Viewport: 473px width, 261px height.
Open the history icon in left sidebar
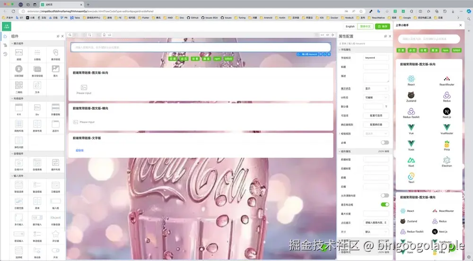[5, 54]
